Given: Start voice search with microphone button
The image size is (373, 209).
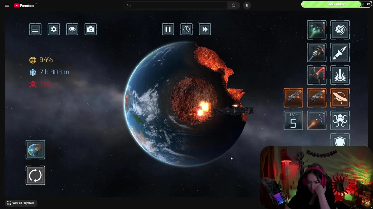Looking at the screenshot, I should pos(247,5).
